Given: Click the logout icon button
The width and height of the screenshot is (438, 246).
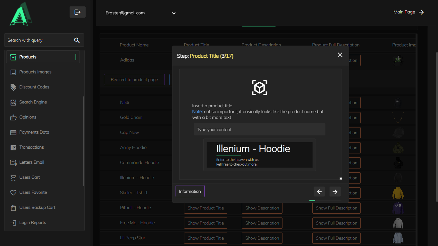Looking at the screenshot, I should pos(77,12).
